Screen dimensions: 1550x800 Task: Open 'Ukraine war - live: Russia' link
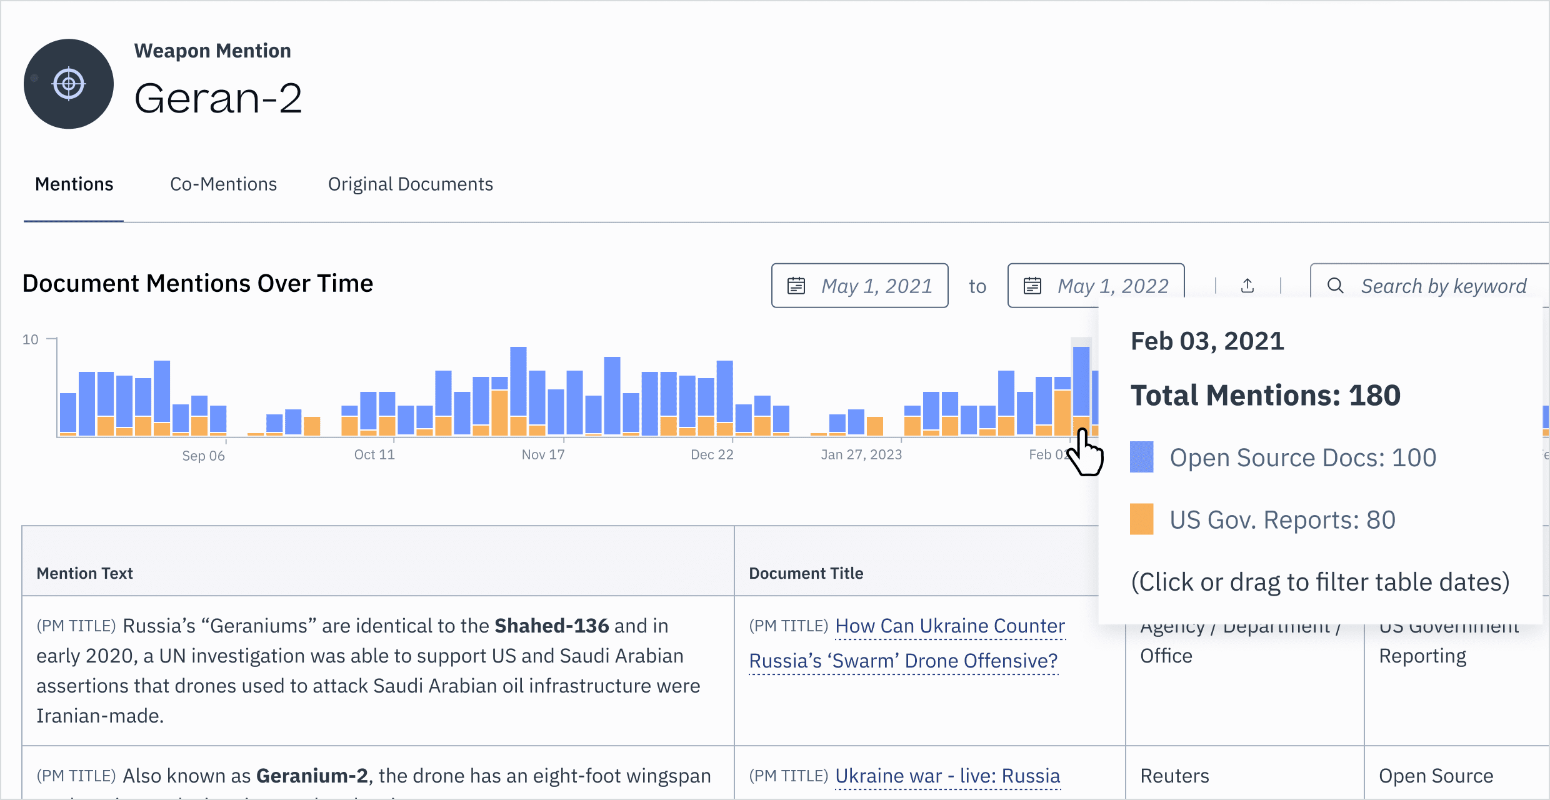point(947,776)
